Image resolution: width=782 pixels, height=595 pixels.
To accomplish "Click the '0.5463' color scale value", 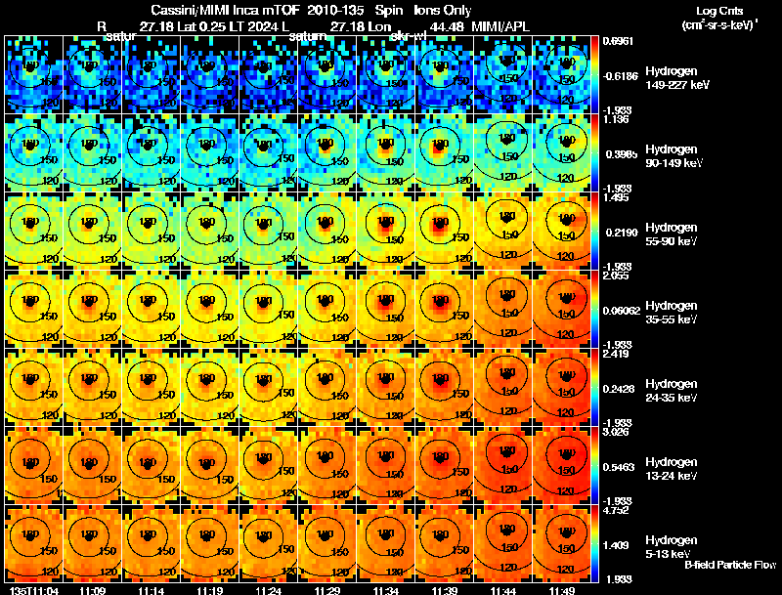I will pyautogui.click(x=619, y=467).
